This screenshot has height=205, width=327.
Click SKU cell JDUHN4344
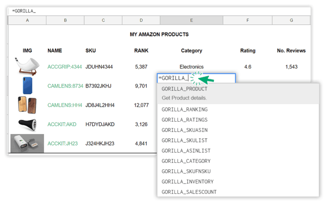pyautogui.click(x=99, y=67)
